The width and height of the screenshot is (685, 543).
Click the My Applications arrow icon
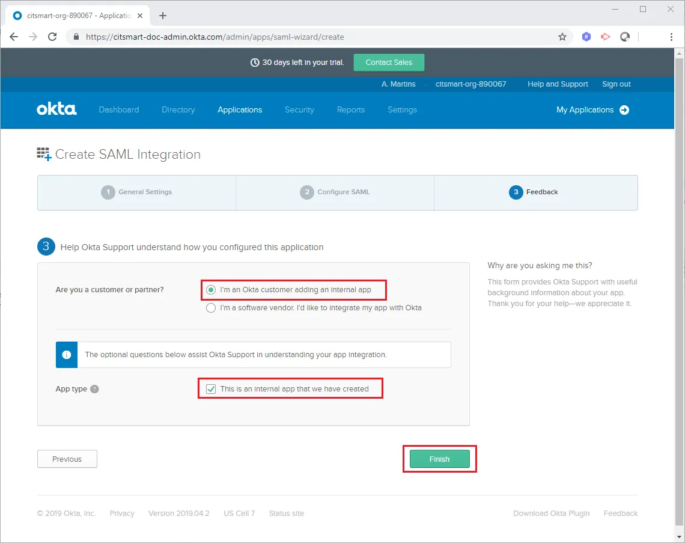point(624,109)
